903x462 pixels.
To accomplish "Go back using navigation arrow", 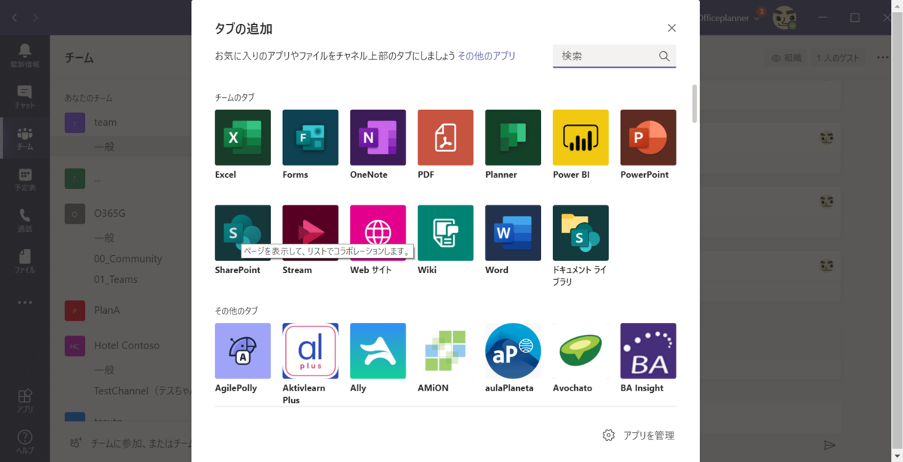I will pos(14,17).
